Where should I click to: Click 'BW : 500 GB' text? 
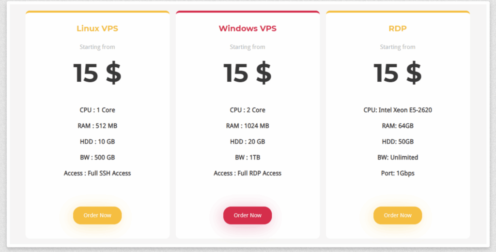click(x=97, y=158)
